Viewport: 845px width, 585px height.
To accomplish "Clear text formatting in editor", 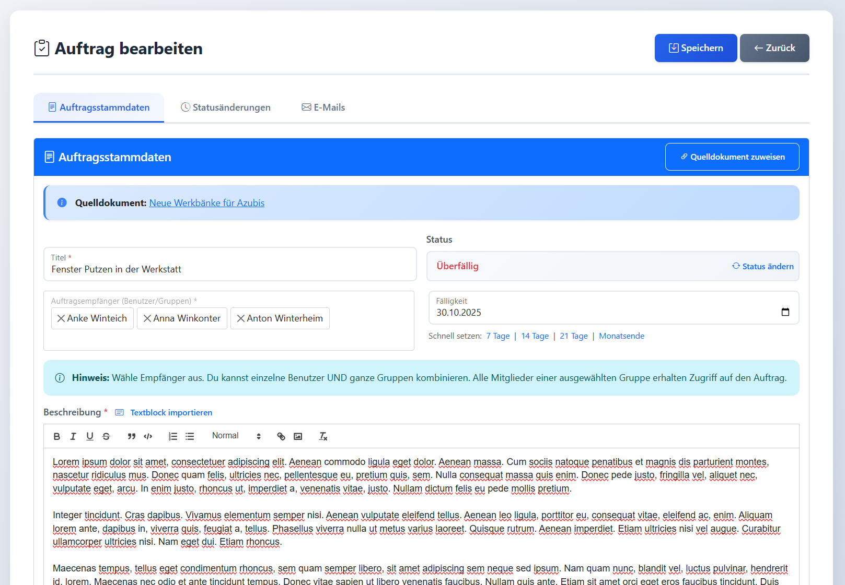I will pos(323,436).
